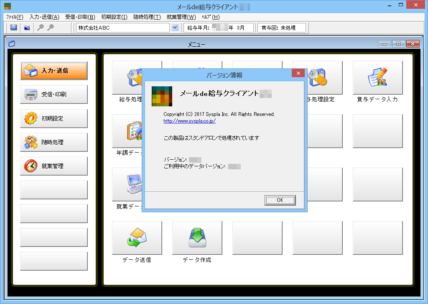Open the www.syspla.co.jp link
428x304 pixels.
[x=189, y=121]
